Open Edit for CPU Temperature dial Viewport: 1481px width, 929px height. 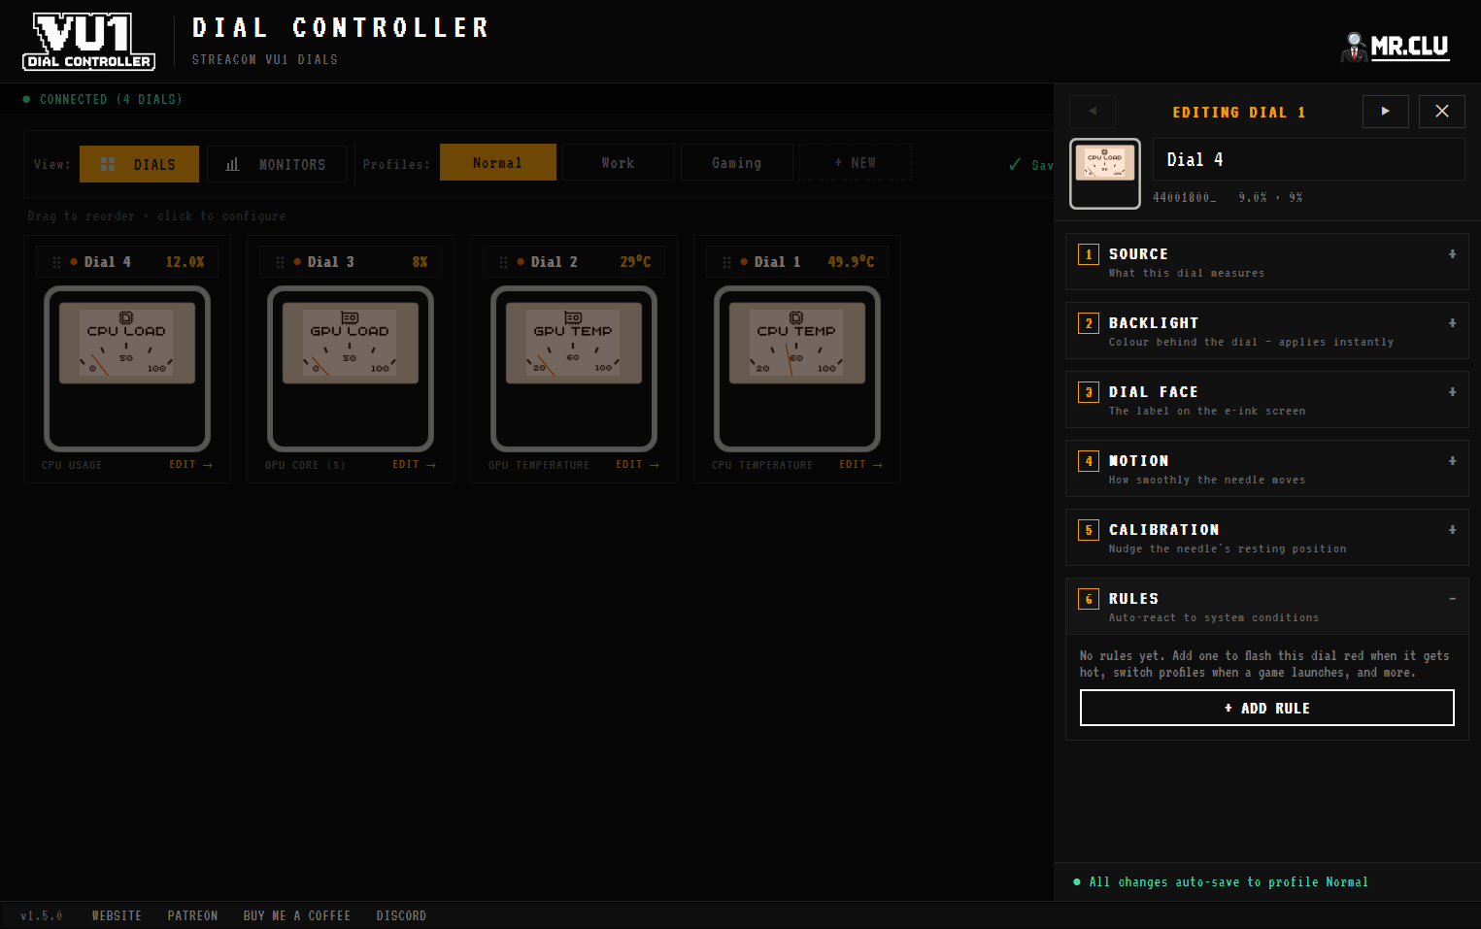[x=860, y=465]
